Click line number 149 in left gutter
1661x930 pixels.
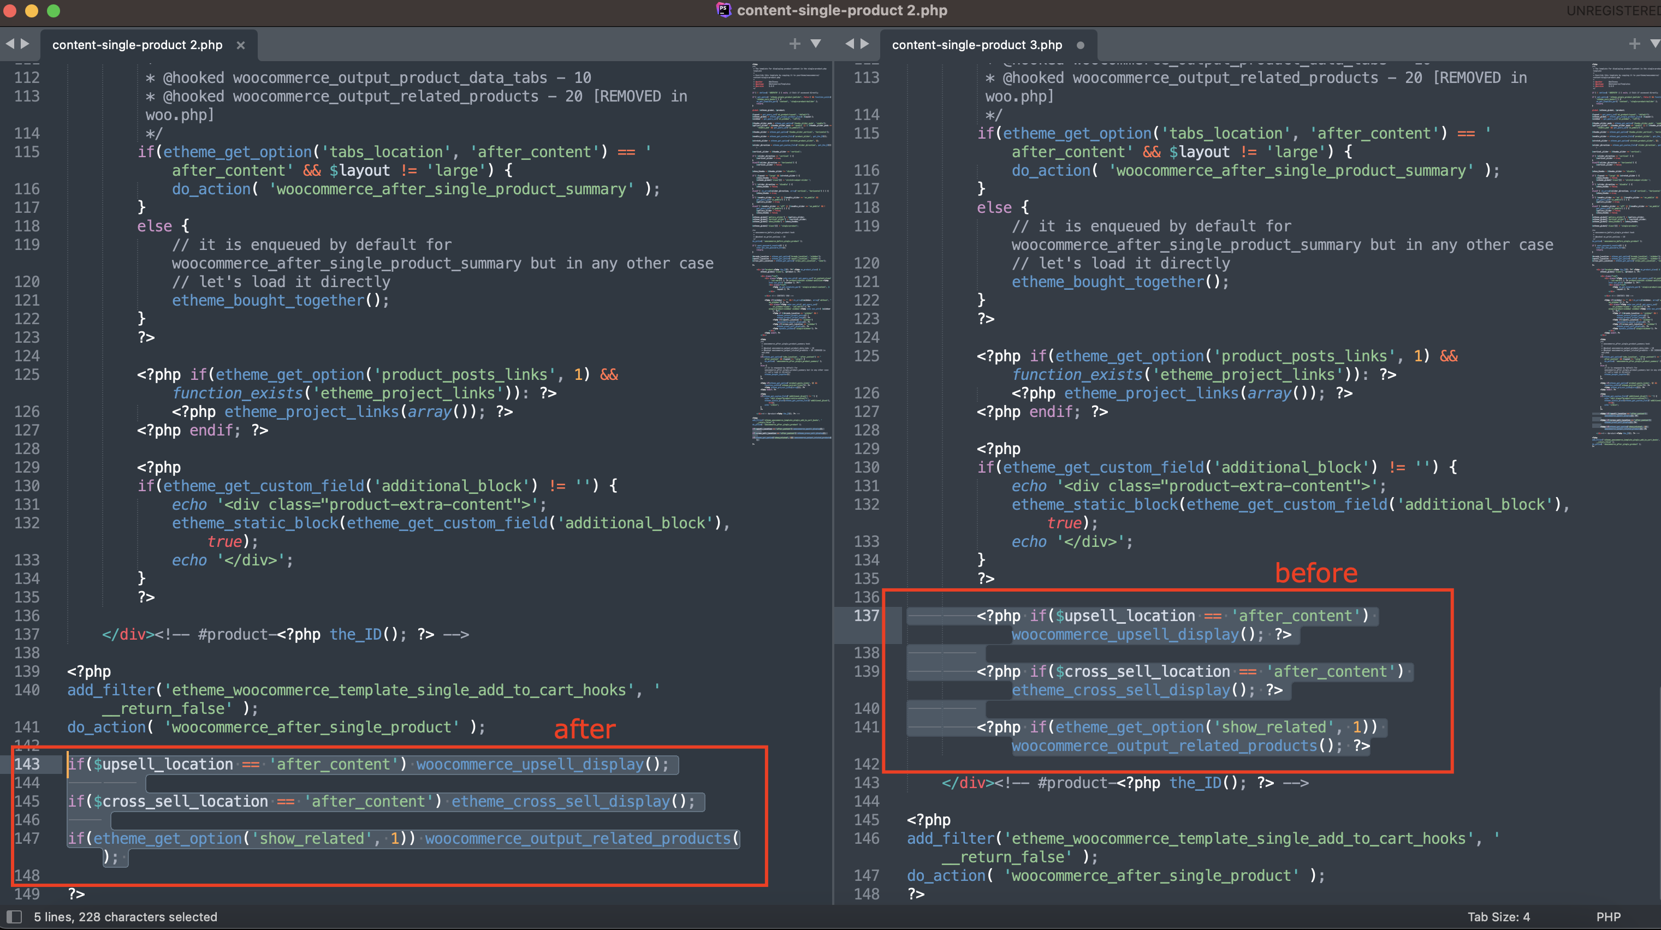(27, 894)
